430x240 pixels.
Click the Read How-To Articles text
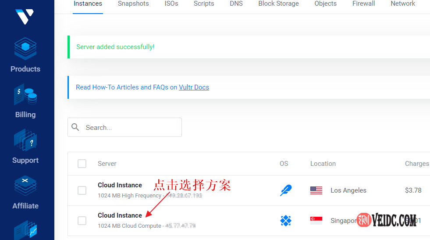point(126,87)
